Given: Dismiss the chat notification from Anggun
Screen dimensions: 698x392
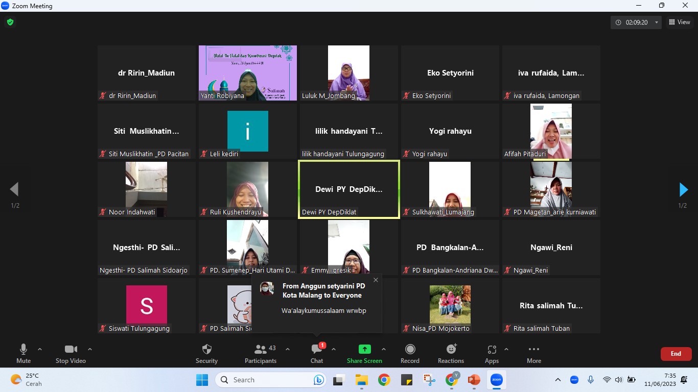Looking at the screenshot, I should (x=376, y=280).
